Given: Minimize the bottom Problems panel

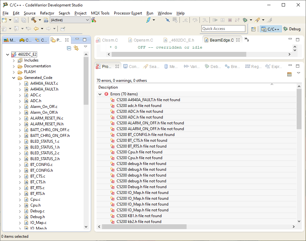Looking at the screenshot, I should [290, 65].
